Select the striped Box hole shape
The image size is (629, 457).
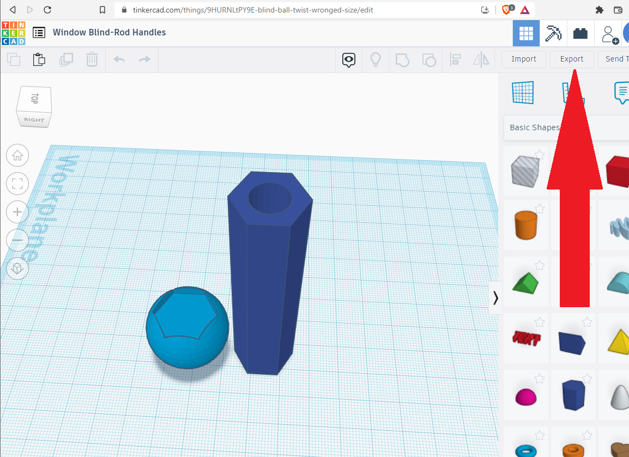pos(525,171)
